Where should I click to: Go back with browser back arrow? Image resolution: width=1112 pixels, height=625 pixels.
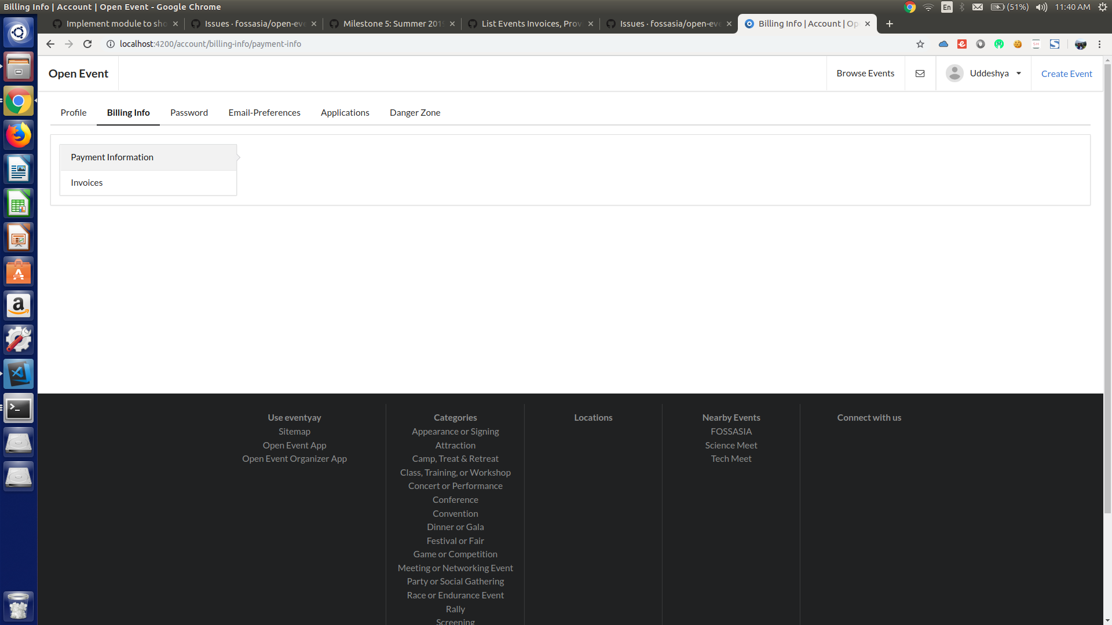pyautogui.click(x=50, y=44)
